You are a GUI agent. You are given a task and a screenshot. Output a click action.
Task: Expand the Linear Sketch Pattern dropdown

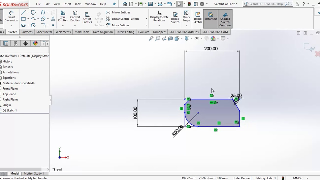(146, 19)
